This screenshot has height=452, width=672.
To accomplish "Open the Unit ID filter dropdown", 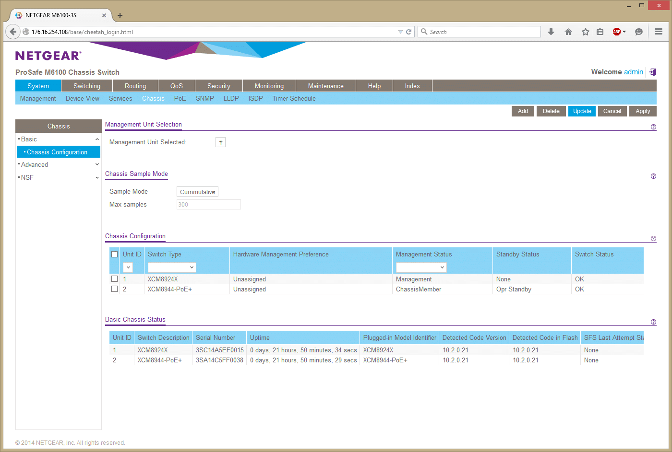I will (128, 267).
